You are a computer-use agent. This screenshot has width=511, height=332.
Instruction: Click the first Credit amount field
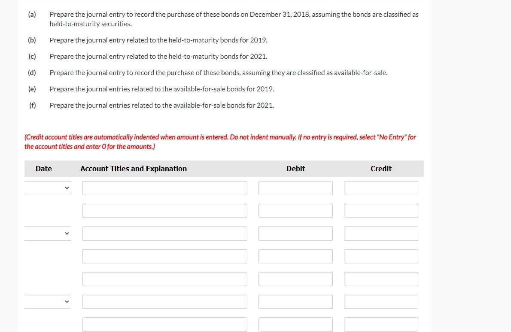coord(381,187)
